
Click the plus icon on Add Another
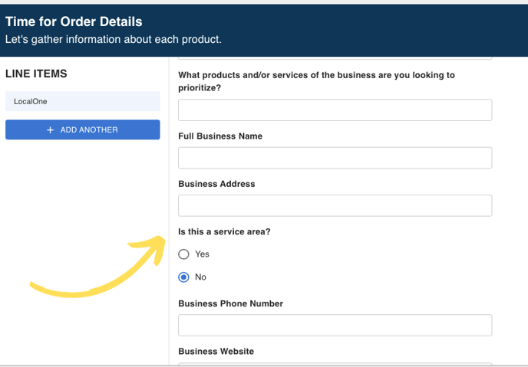[51, 130]
